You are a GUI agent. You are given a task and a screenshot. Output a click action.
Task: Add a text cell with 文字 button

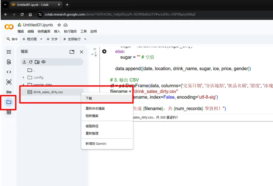[x=52, y=39]
